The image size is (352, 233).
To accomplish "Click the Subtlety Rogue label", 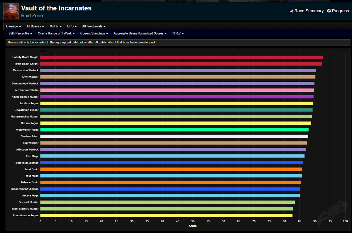I will [29, 103].
